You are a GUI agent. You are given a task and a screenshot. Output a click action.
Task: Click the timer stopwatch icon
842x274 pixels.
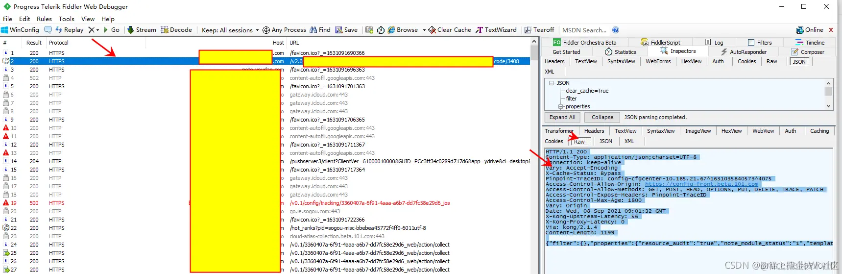pos(381,30)
